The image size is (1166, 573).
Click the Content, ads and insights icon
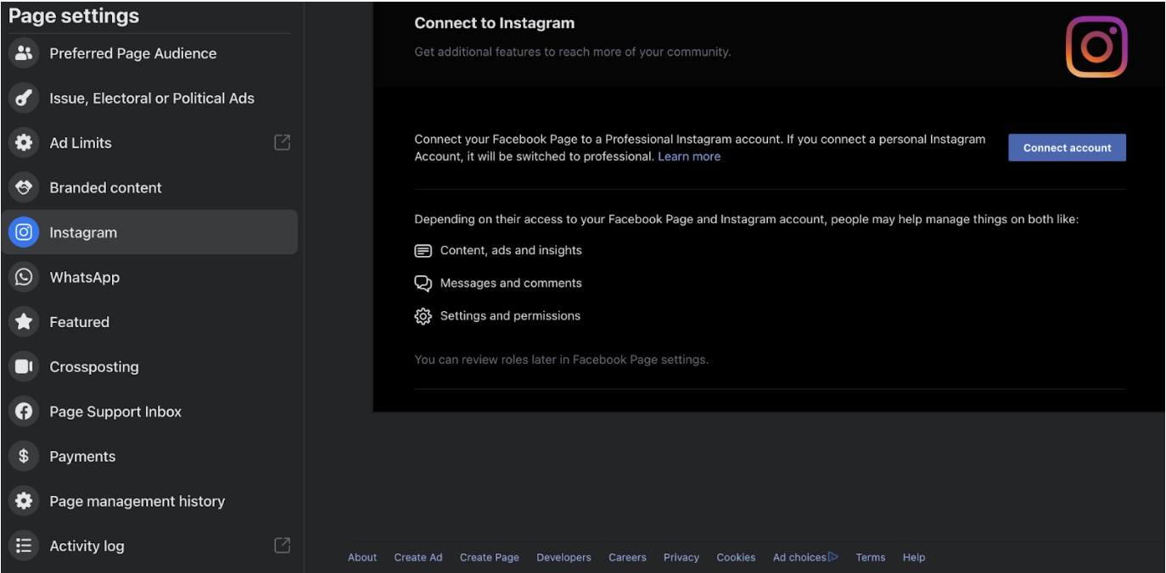tap(423, 251)
